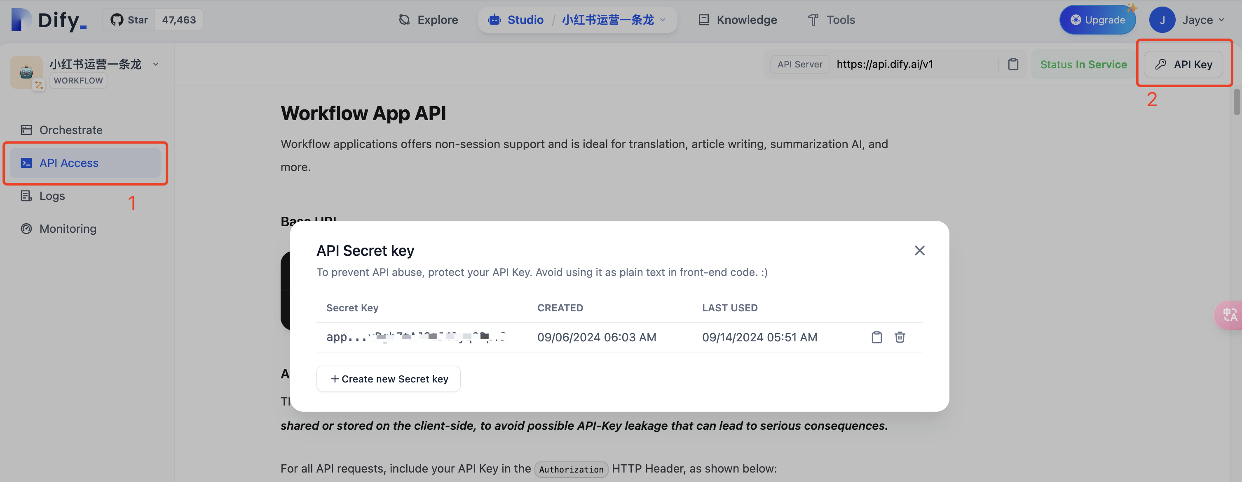Open Orchestrate in the sidebar

coord(85,130)
